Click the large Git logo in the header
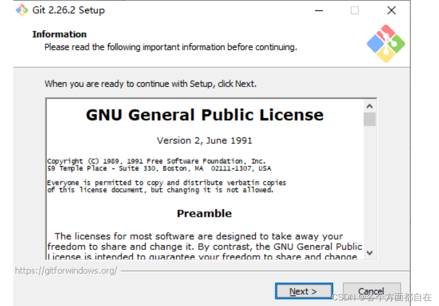Viewport: 439px width, 306px height. (x=386, y=44)
